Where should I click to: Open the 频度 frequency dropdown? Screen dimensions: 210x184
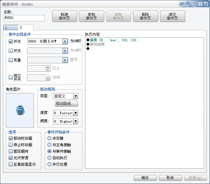click(76, 121)
